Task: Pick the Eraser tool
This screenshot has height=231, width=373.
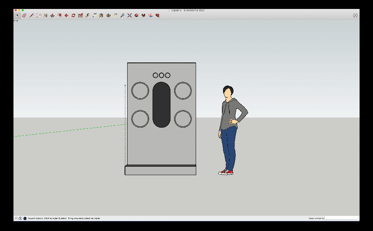Action: click(24, 15)
